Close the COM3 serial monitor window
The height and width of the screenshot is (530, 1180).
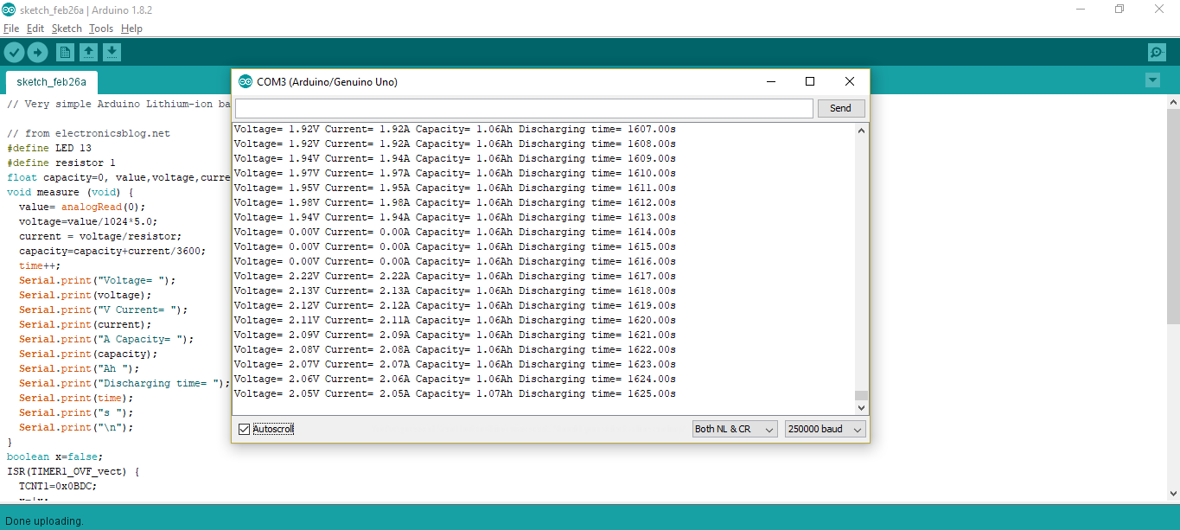(850, 81)
